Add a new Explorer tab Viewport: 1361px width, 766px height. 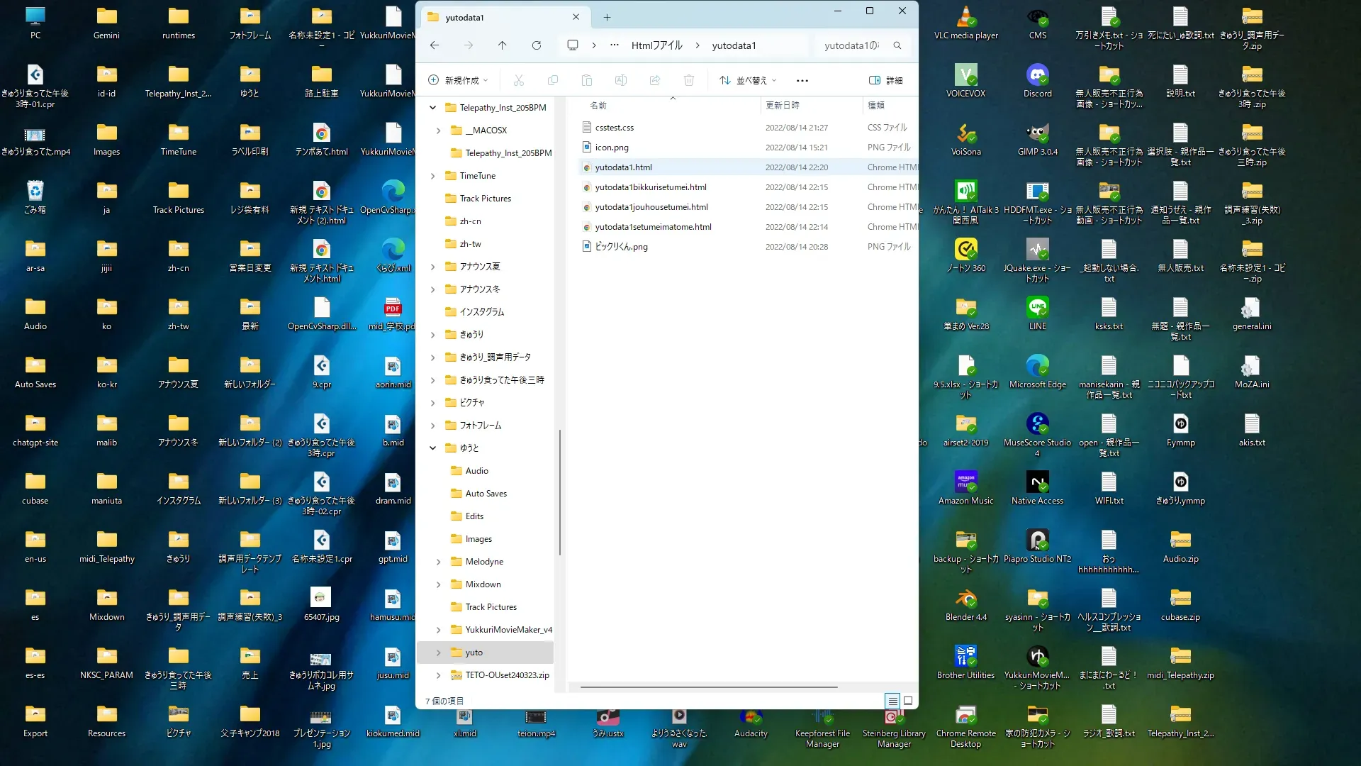607,17
